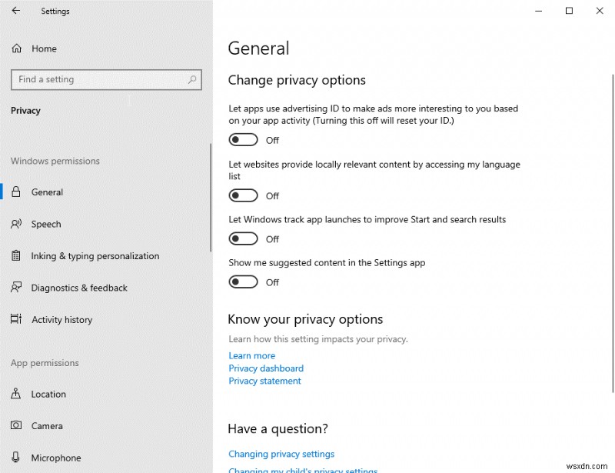Enable suggested content in Settings app
The height and width of the screenshot is (473, 615).
coord(243,281)
